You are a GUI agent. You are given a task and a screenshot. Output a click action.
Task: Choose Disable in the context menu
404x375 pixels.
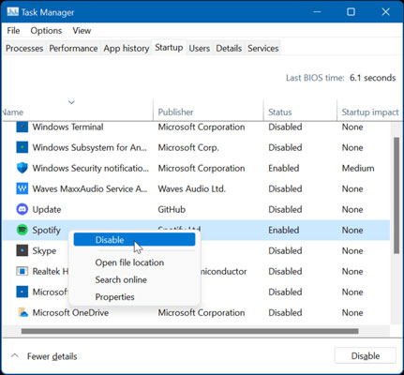[134, 240]
